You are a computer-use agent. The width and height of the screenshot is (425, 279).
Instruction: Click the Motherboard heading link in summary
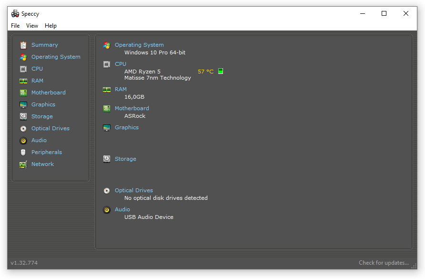[132, 108]
